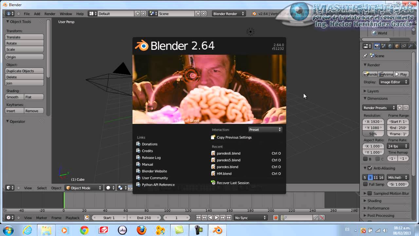Open the Help menu
419x236 pixels.
pyautogui.click(x=80, y=14)
